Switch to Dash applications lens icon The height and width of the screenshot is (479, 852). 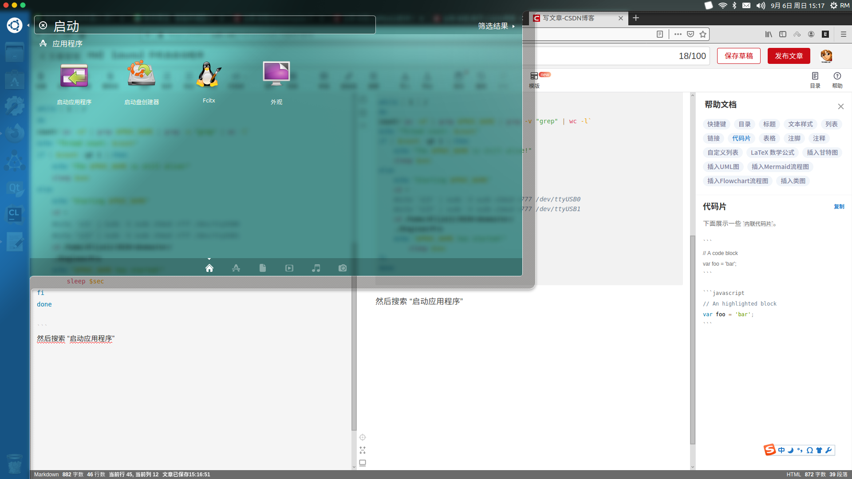click(x=236, y=268)
